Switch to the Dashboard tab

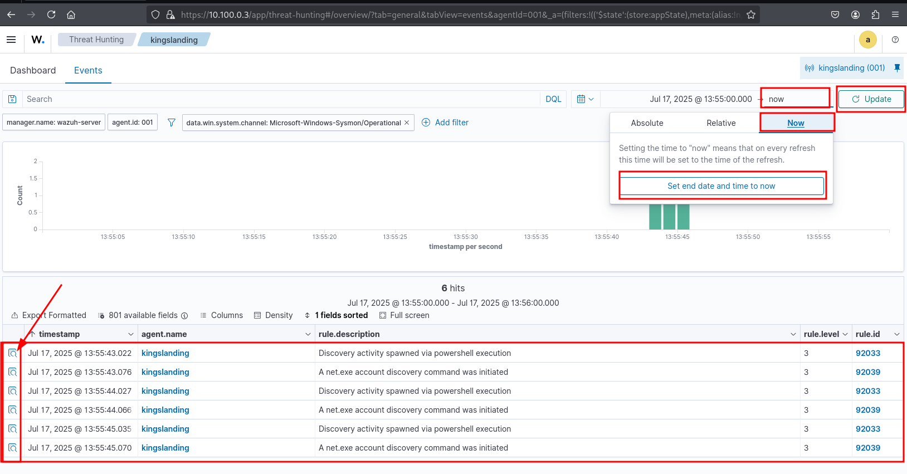pyautogui.click(x=33, y=70)
